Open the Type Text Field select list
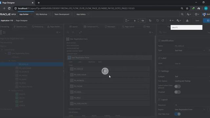Screen dimensions: 210x118 (x=190, y=50)
